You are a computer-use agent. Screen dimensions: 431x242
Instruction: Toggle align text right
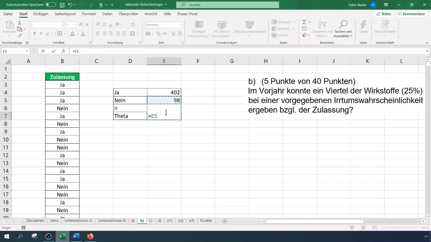[111, 34]
